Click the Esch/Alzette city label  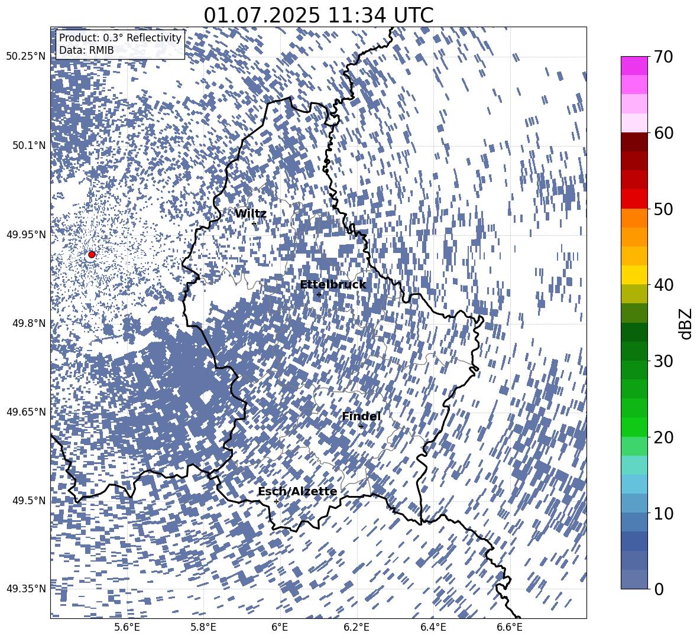[297, 491]
